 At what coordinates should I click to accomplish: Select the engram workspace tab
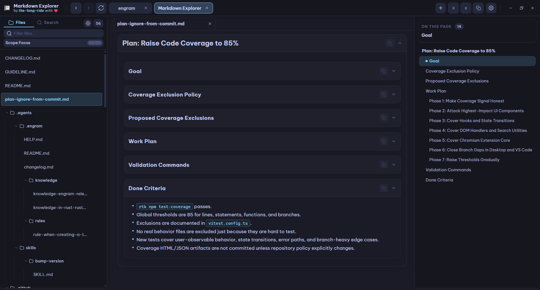pos(127,8)
